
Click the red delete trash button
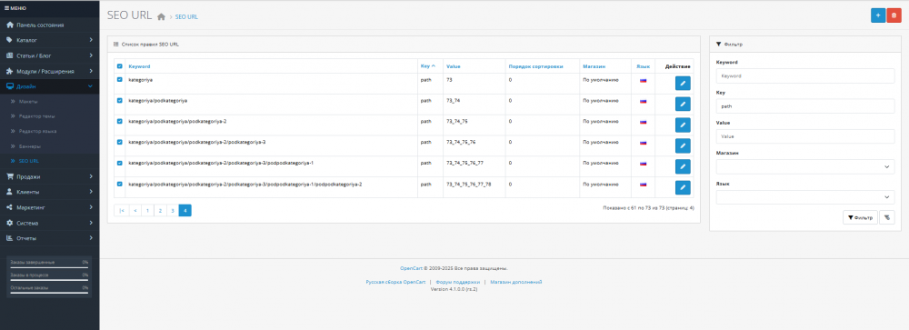point(894,15)
